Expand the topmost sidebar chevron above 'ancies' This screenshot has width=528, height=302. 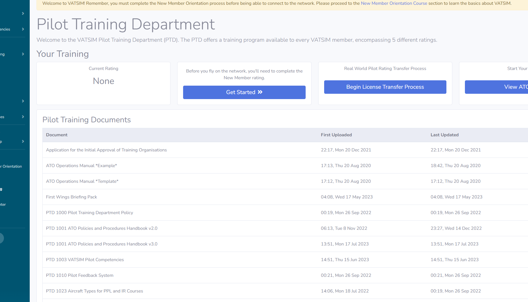(x=23, y=13)
